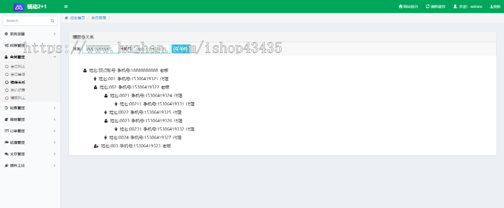This screenshot has width=504, height=208.
Task: Go to 后台首页 via breadcrumb
Action: coord(77,18)
